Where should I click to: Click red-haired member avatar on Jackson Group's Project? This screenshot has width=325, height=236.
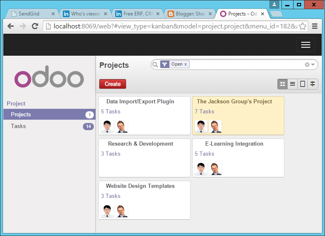(215, 126)
